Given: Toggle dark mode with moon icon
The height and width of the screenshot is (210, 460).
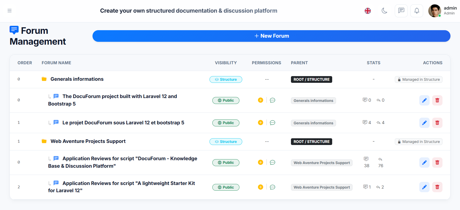Looking at the screenshot, I should [384, 11].
